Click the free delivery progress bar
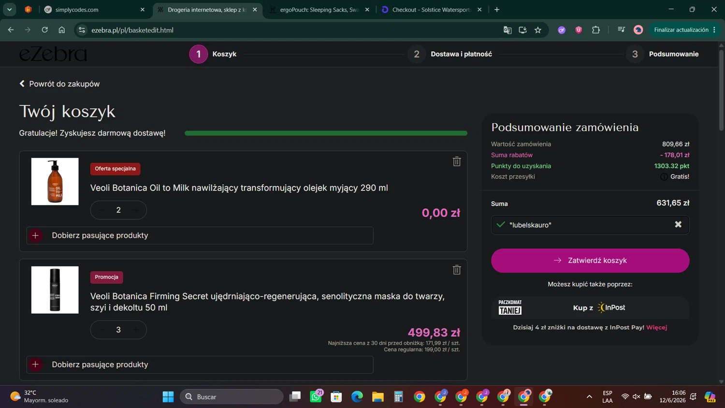725x408 pixels. pyautogui.click(x=326, y=133)
